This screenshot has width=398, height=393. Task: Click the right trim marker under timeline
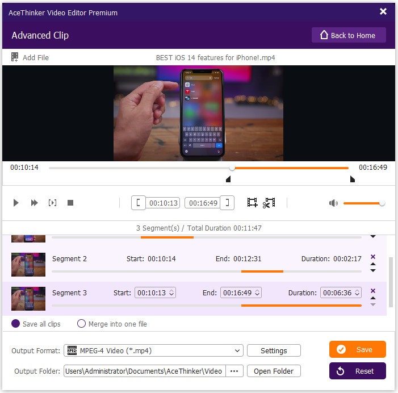(x=353, y=179)
